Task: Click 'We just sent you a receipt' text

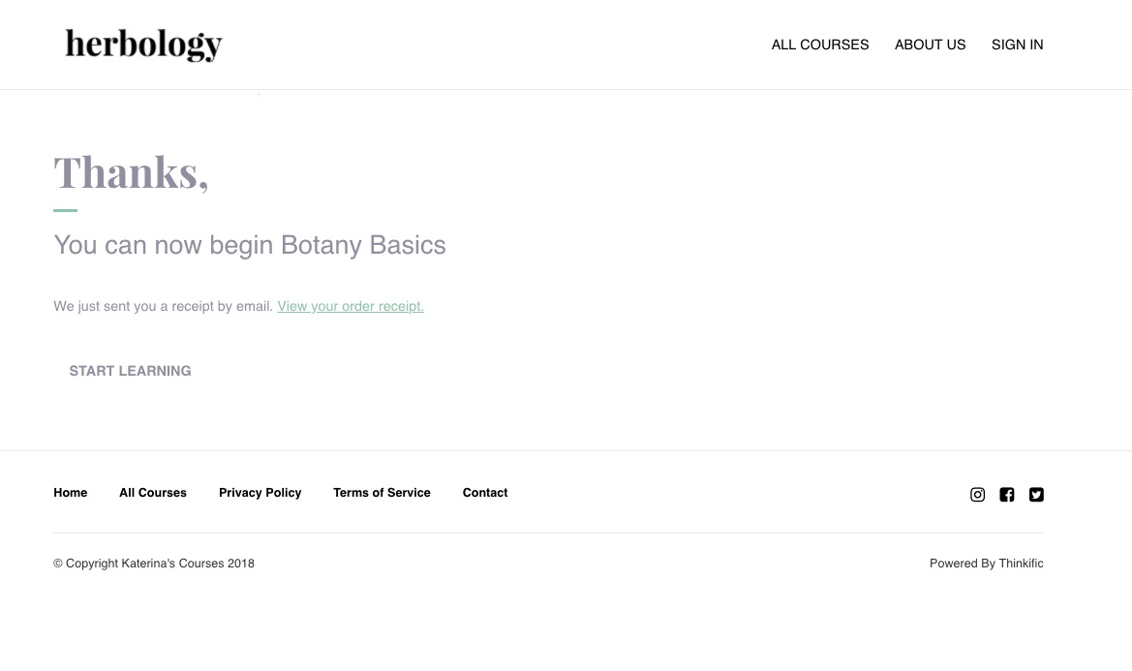Action: click(163, 307)
